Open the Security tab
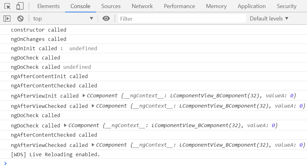 (x=286, y=6)
